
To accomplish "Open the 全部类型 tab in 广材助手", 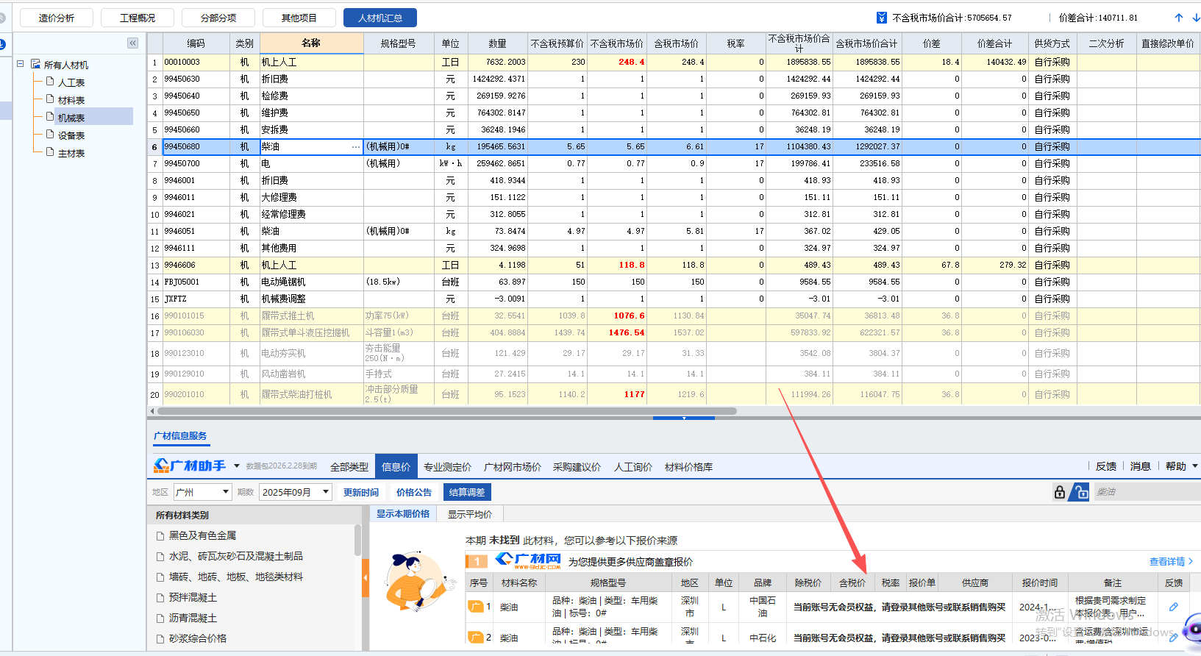I will coord(349,467).
